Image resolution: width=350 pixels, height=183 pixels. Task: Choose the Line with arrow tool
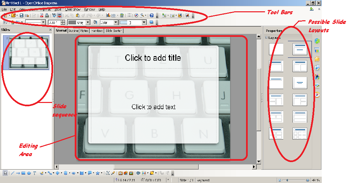click(x=18, y=173)
